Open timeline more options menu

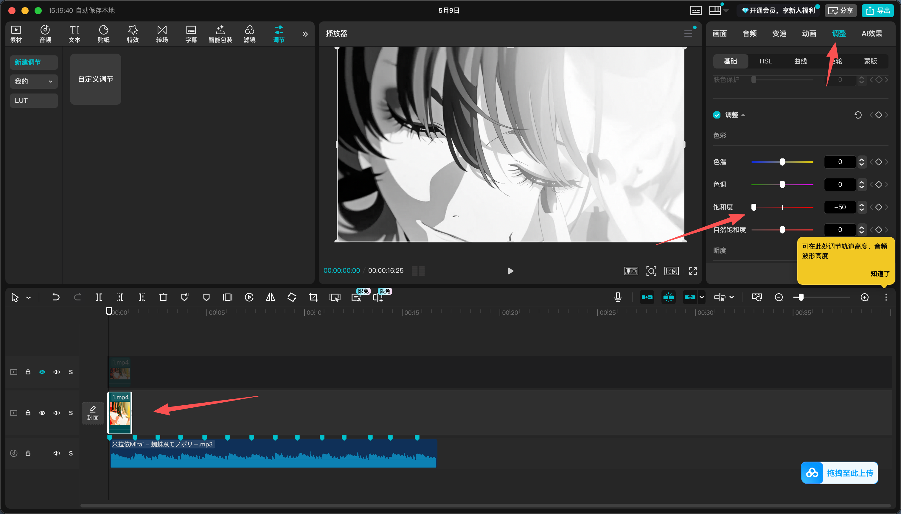886,297
